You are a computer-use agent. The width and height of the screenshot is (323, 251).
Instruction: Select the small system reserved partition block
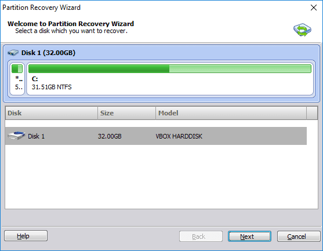point(17,79)
